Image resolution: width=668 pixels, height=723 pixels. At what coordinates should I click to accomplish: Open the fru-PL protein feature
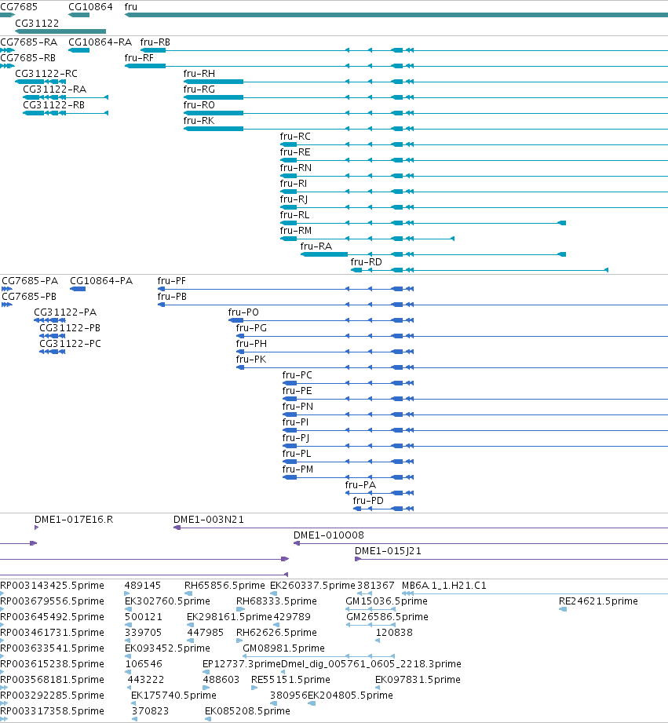tap(297, 453)
